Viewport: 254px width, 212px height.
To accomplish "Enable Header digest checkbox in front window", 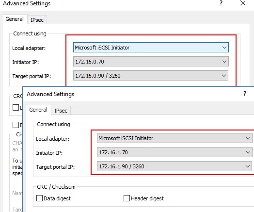I will [127, 198].
